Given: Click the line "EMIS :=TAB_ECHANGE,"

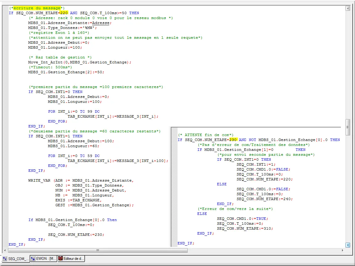Looking at the screenshot, I should tap(78, 200).
